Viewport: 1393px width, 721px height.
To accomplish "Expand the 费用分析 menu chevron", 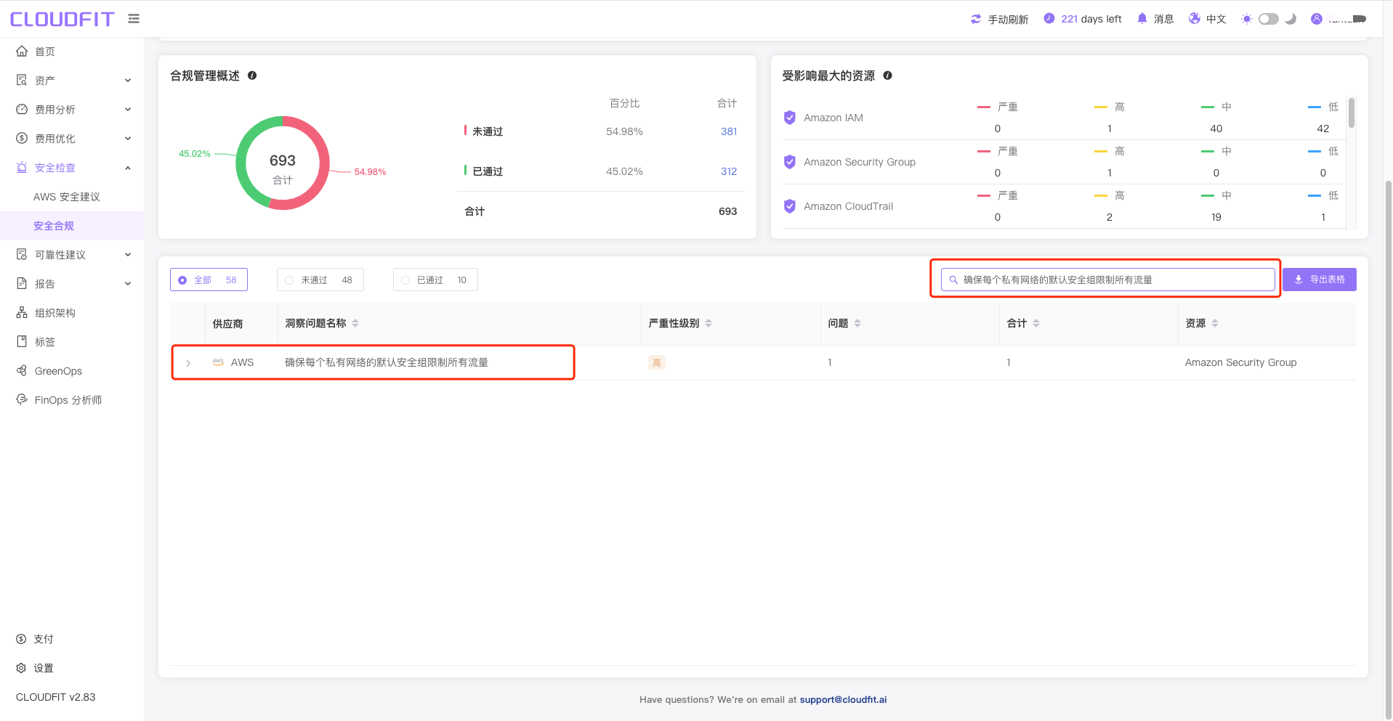I will (128, 110).
